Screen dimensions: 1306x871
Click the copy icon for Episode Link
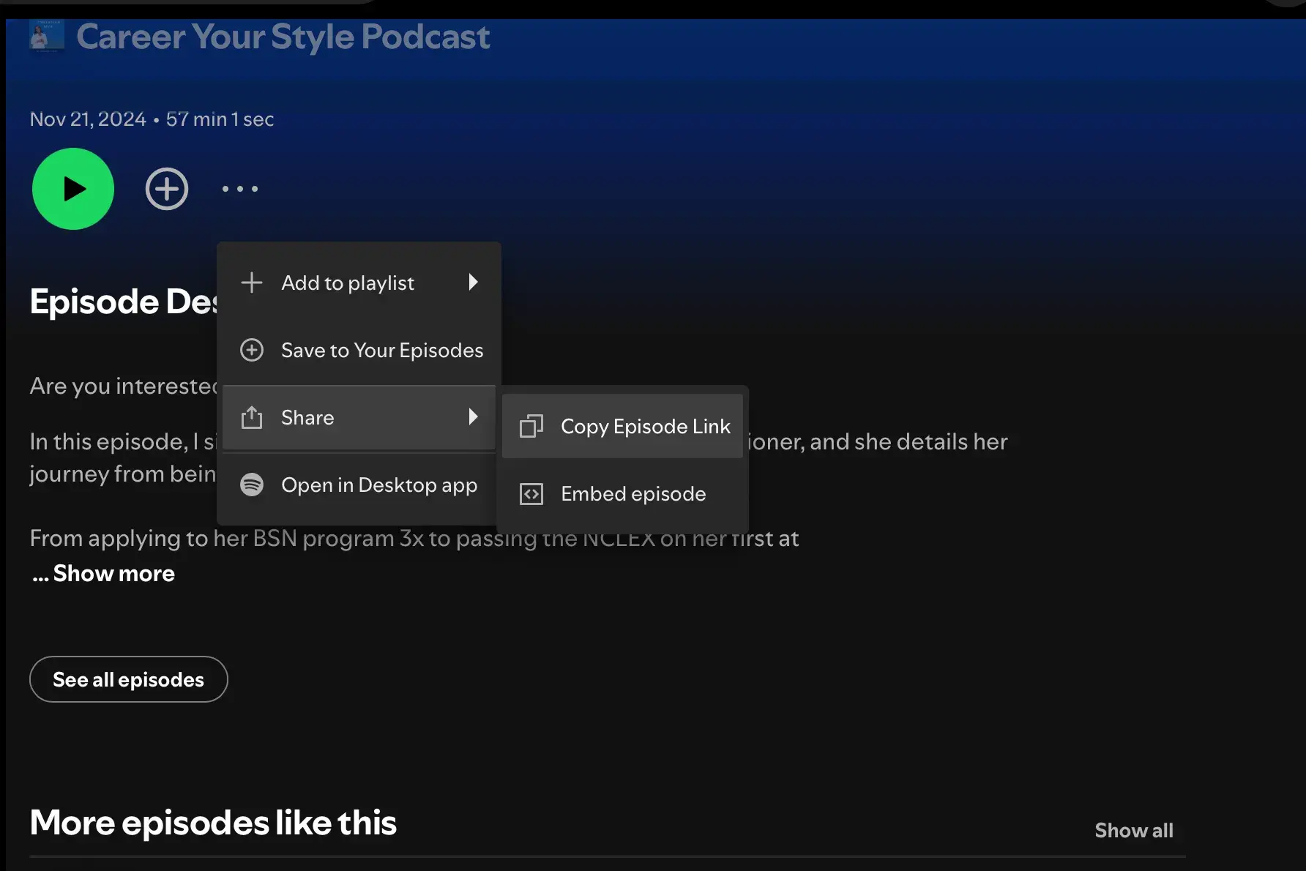click(x=531, y=426)
